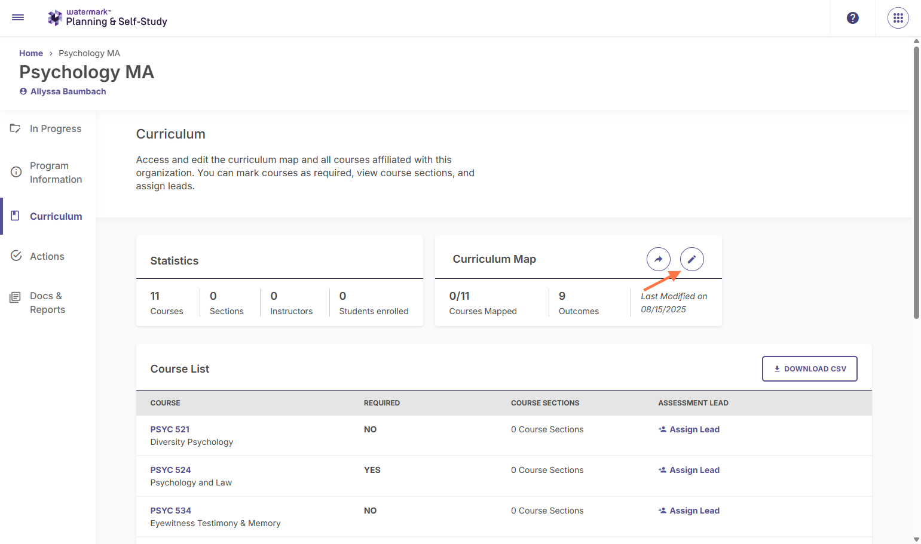Click the page vertical scrollbar thumb

[x=916, y=182]
